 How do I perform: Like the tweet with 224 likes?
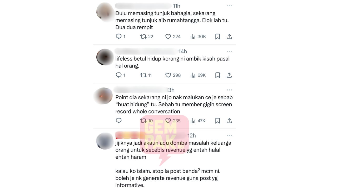[168, 37]
